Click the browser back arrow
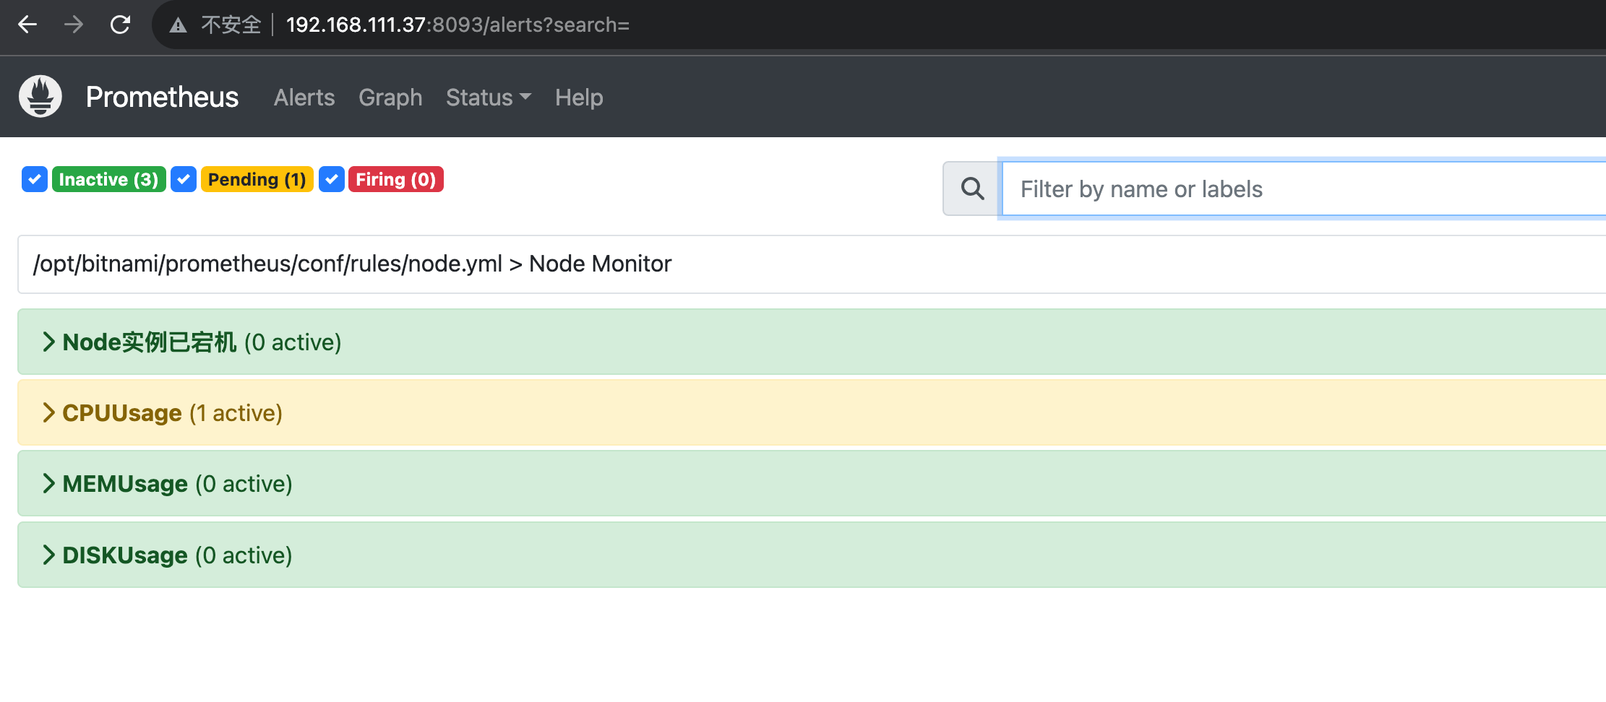The width and height of the screenshot is (1606, 702). tap(27, 25)
